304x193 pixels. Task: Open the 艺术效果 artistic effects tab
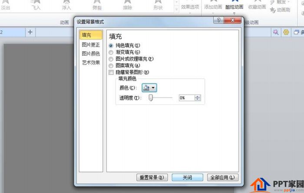coord(91,63)
